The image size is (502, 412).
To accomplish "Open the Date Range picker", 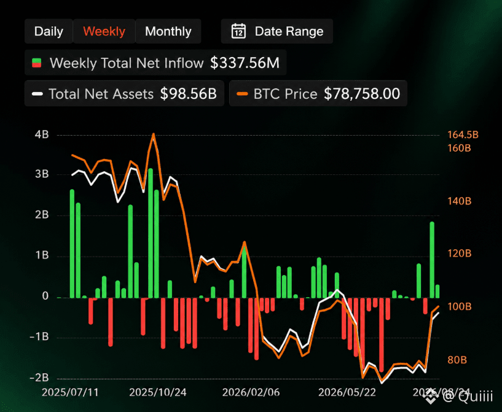I will (277, 31).
